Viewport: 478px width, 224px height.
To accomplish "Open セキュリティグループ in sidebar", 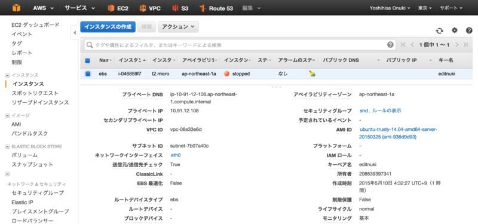I will click(38, 193).
